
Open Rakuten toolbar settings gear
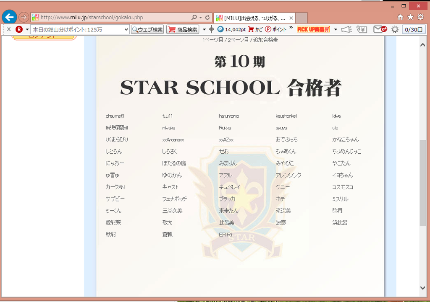[395, 29]
